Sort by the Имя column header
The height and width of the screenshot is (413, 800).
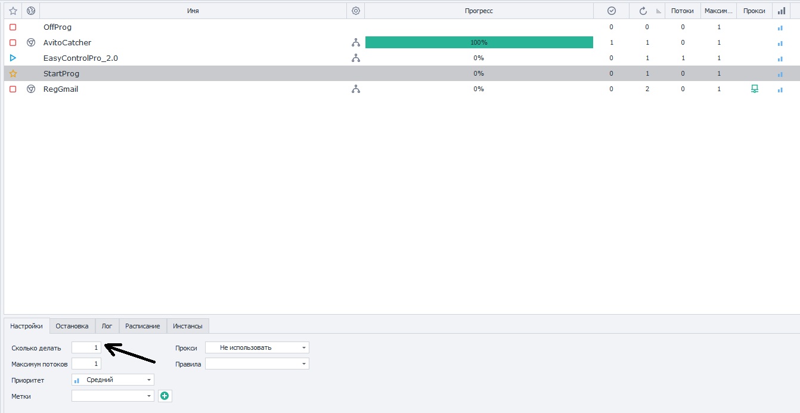(193, 11)
